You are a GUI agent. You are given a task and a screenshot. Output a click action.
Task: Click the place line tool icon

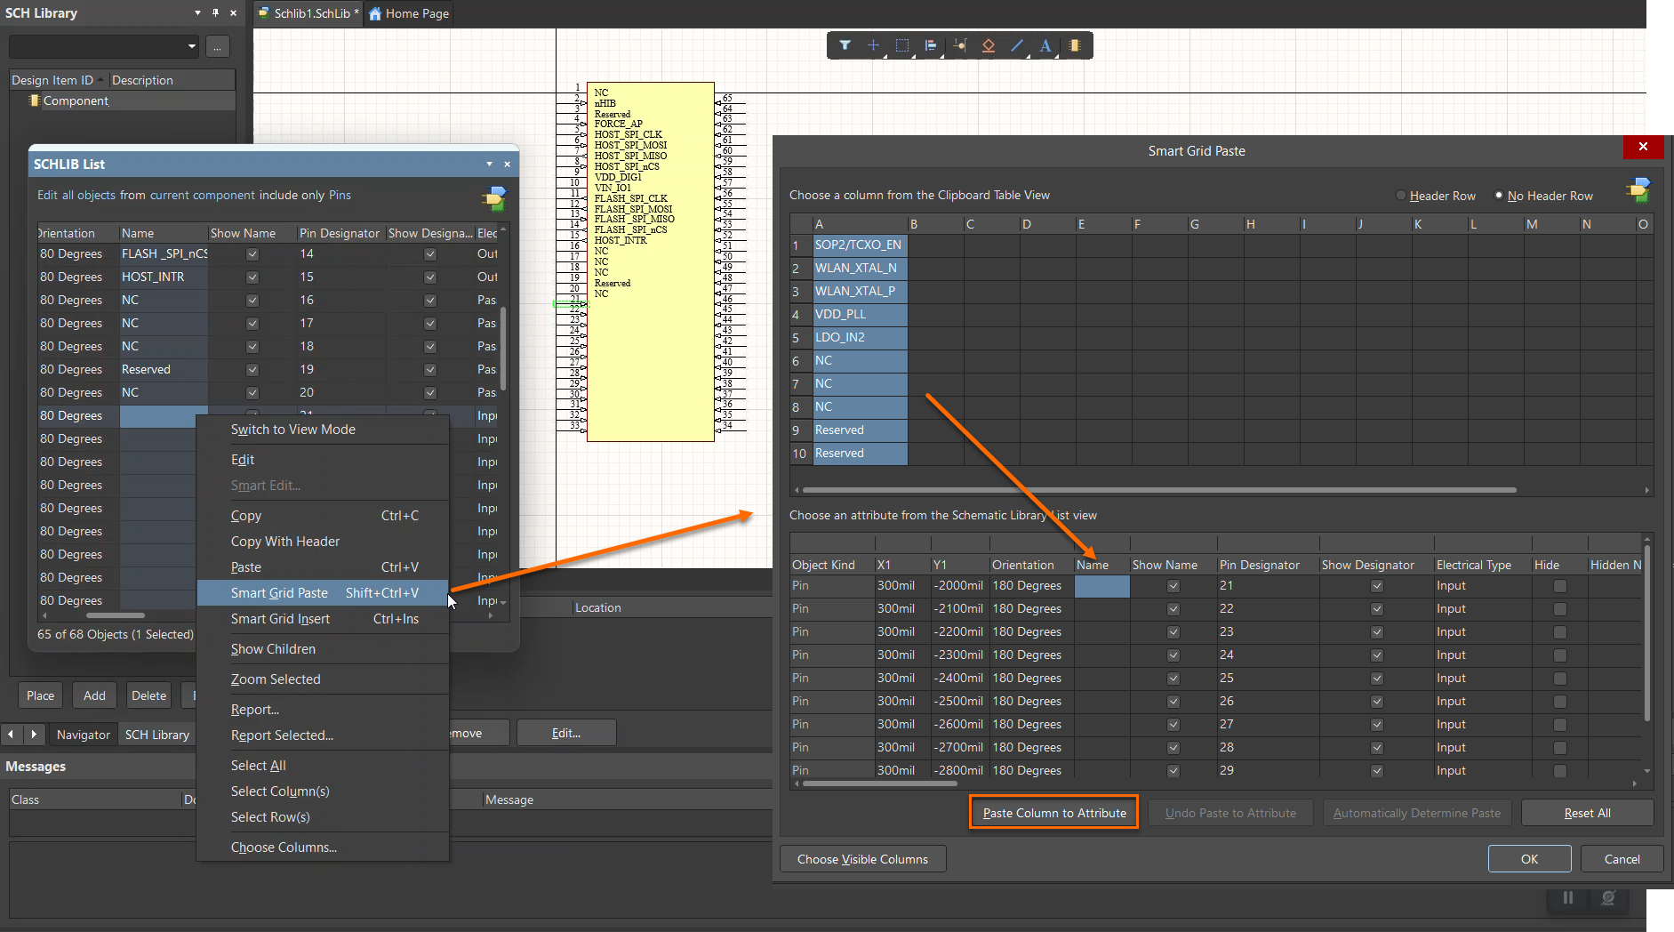pyautogui.click(x=1017, y=45)
